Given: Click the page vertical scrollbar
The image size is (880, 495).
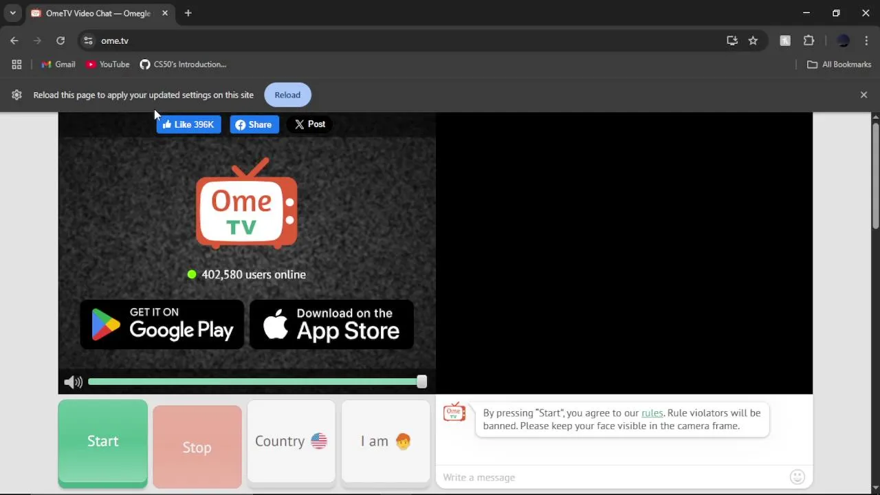Looking at the screenshot, I should [x=875, y=176].
